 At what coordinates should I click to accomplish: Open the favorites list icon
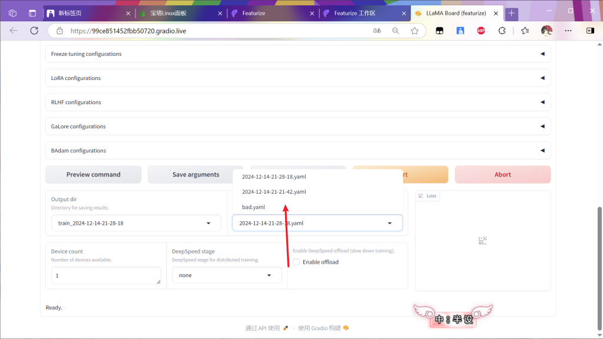525,31
